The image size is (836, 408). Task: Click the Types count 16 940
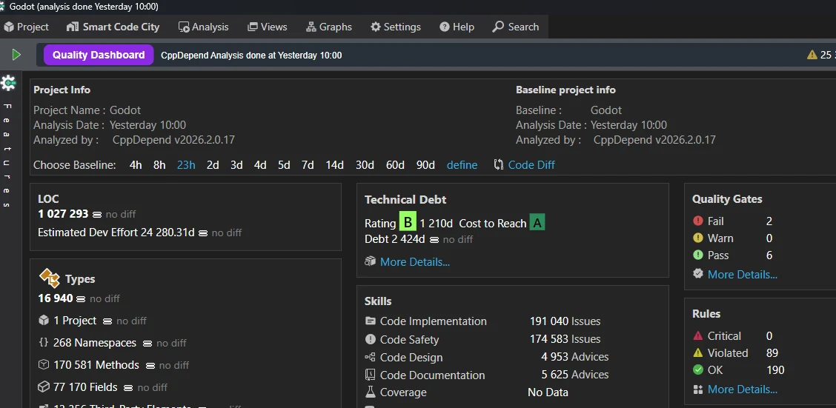[x=56, y=298]
